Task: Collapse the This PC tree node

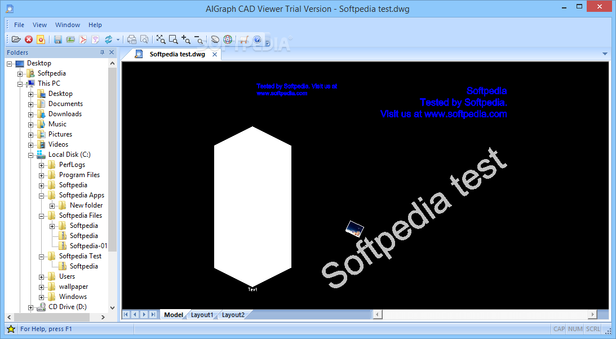Action: [20, 84]
